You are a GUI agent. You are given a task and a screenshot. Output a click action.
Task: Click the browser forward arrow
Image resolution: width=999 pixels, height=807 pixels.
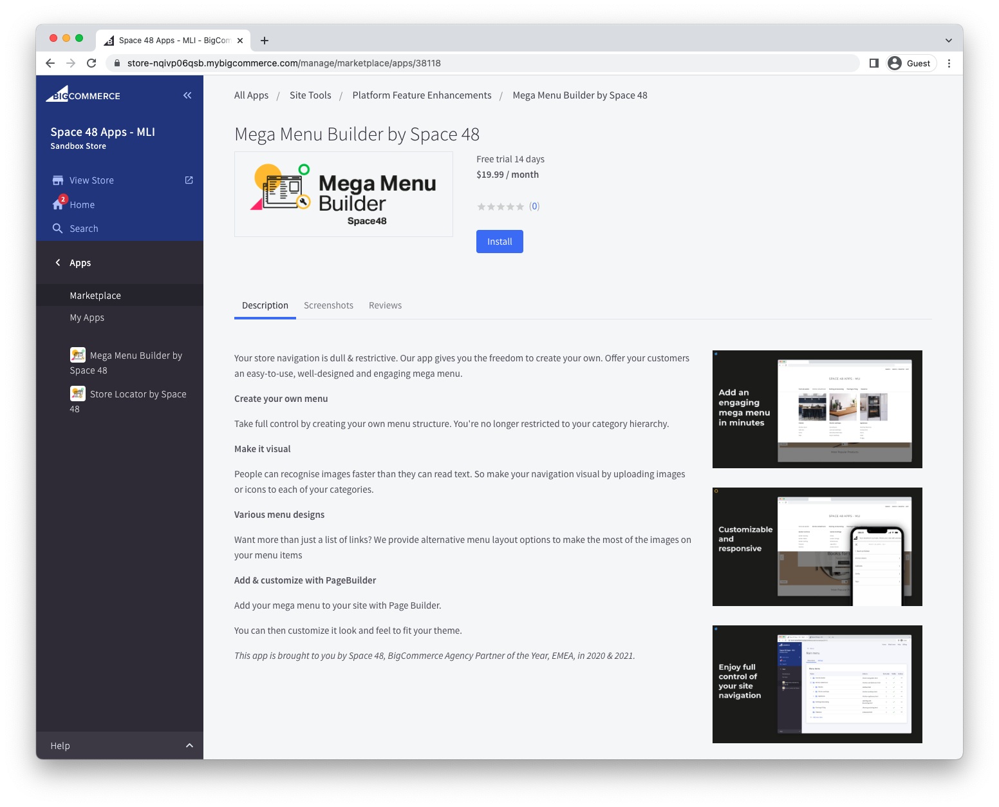[71, 63]
